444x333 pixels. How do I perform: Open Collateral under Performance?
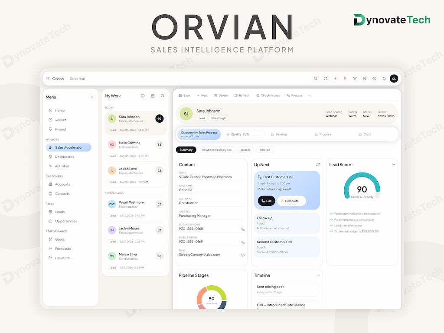coord(69,258)
